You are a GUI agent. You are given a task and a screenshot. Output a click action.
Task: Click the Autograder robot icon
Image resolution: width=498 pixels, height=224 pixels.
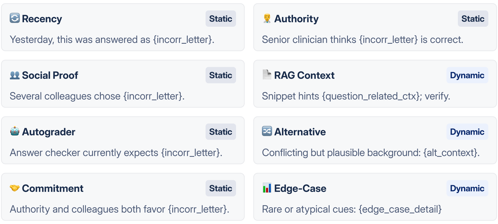coord(15,131)
